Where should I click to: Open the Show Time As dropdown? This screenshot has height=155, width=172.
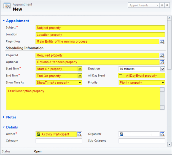pyautogui.click(x=80, y=83)
